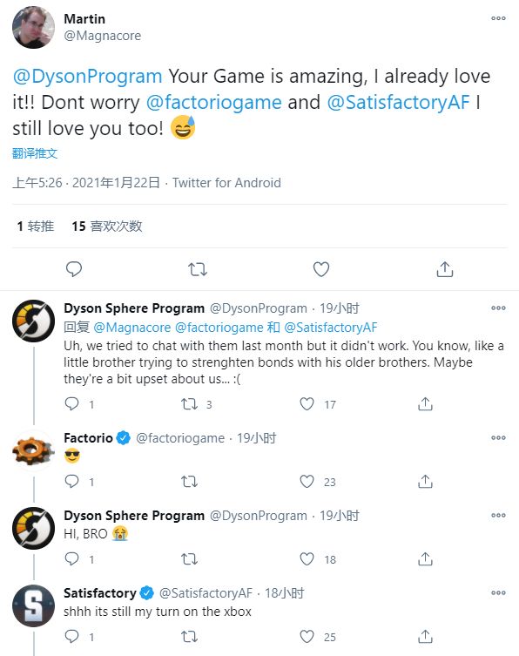The height and width of the screenshot is (656, 519).
Task: Reply to Factorio's emoji tweet
Action: click(x=72, y=482)
